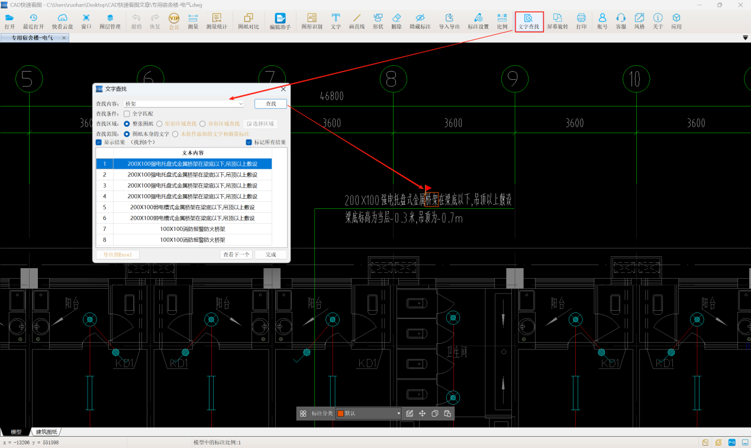Expand the 查找内容 search history dropdown
Image resolution: width=751 pixels, height=448 pixels.
coord(240,104)
